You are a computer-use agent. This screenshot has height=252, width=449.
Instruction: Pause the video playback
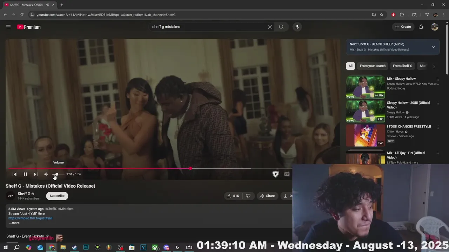[x=25, y=174]
